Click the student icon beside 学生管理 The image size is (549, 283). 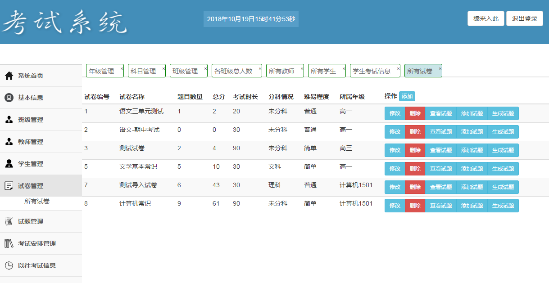(8, 164)
